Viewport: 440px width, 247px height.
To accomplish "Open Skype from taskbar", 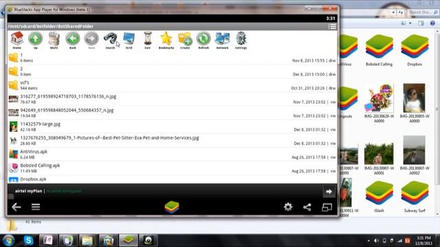I will coord(29,240).
